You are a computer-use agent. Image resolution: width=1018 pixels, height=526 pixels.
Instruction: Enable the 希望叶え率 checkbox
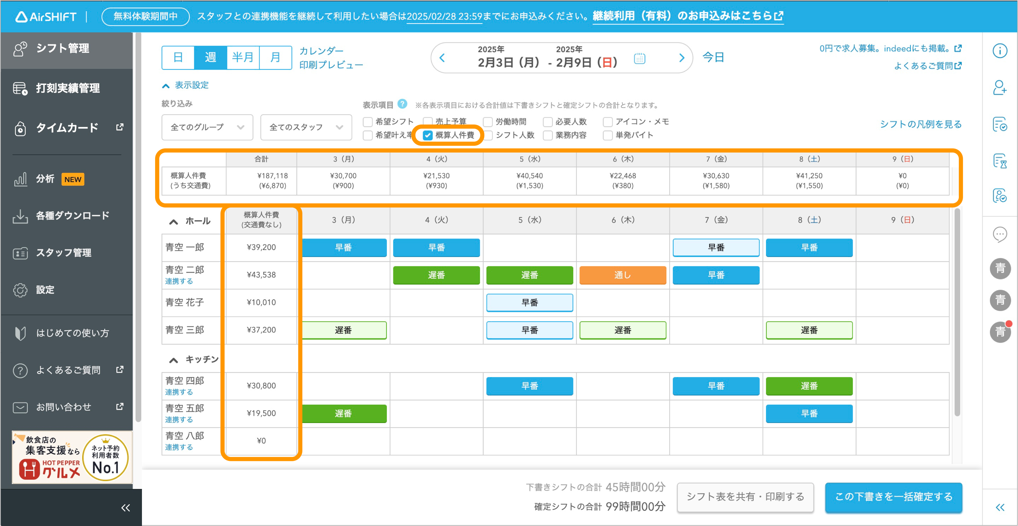[x=367, y=135]
